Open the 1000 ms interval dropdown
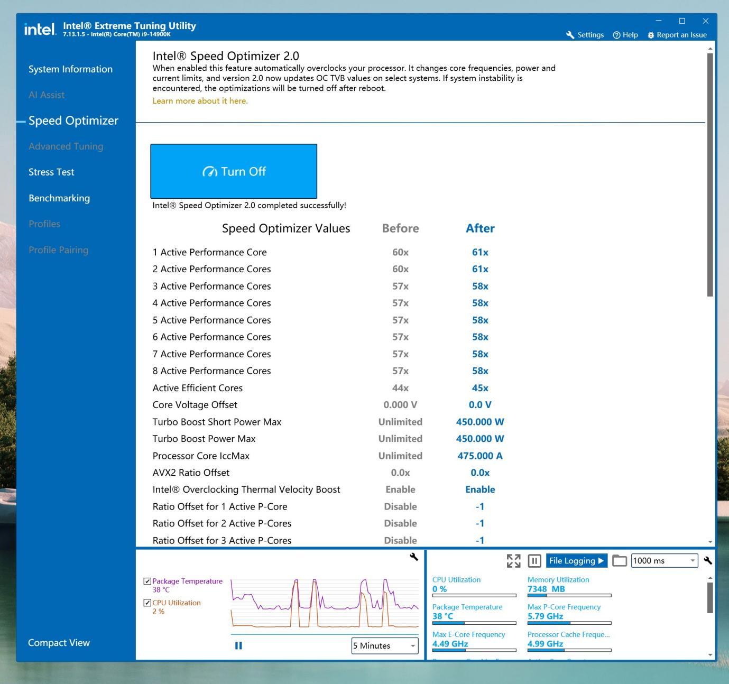Screen dimensions: 729x684 [x=665, y=561]
